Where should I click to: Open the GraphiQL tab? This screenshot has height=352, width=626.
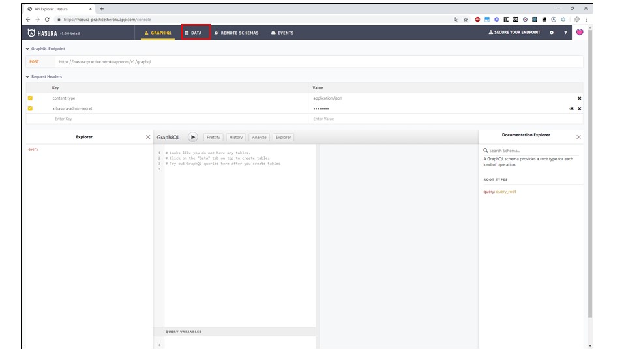coord(158,33)
